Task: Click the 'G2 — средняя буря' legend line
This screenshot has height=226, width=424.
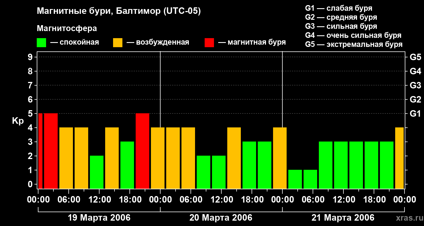Action: click(x=341, y=17)
